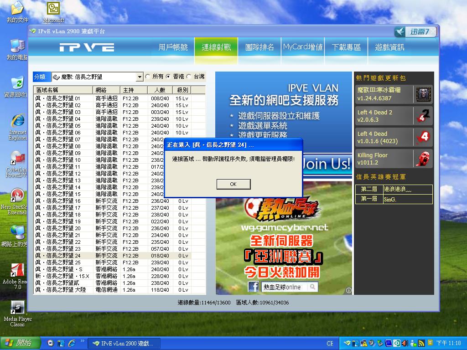Open Internet Explorer desktop icon
This screenshot has width=467, height=350.
click(x=18, y=121)
